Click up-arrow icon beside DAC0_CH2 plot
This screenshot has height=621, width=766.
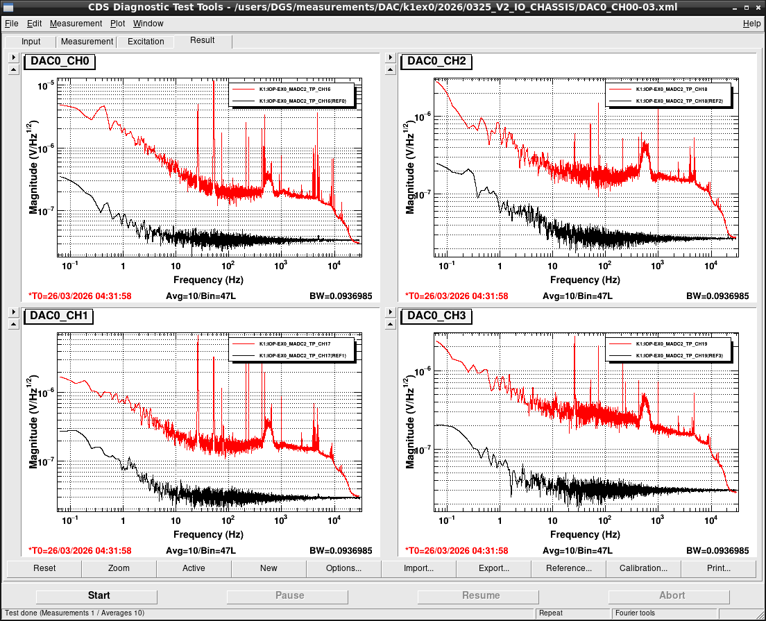390,70
